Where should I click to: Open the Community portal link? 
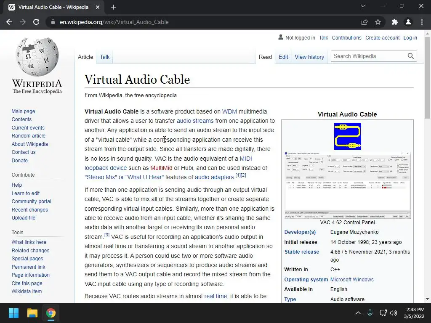[x=31, y=201]
